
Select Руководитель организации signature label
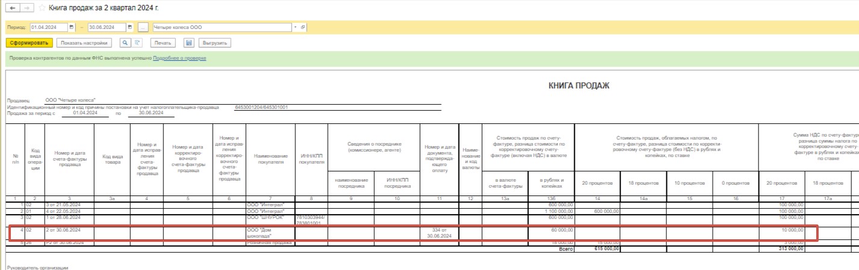coord(37,267)
